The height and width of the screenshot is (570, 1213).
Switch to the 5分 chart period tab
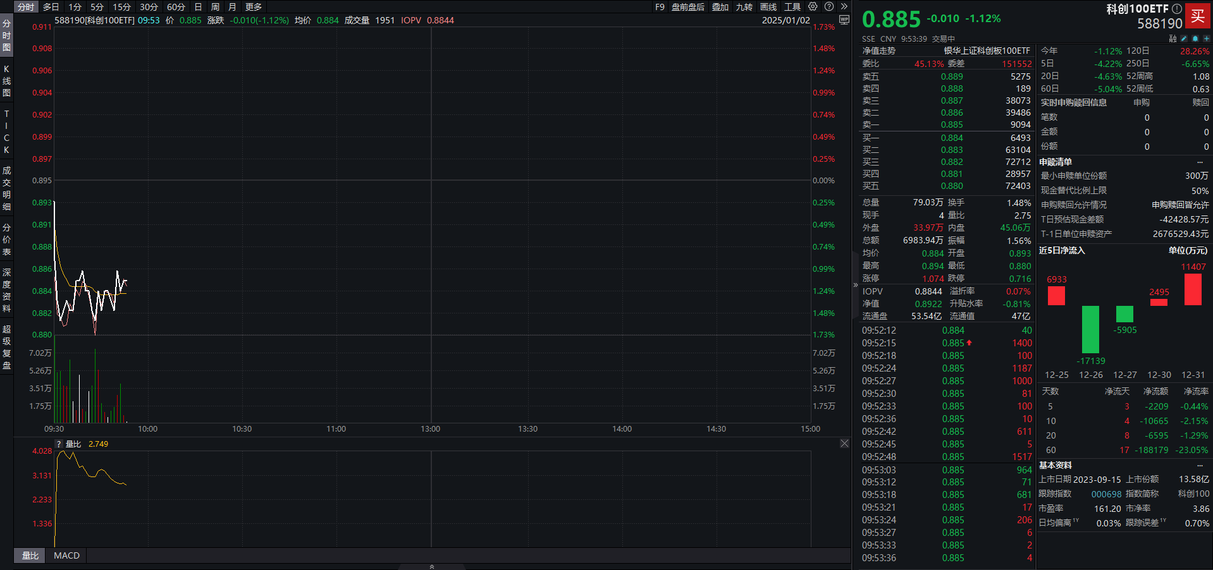point(97,7)
